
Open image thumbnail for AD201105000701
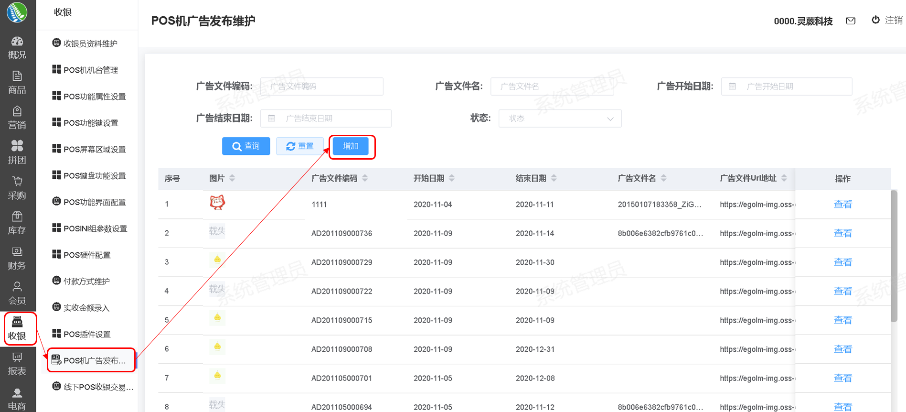click(x=217, y=376)
